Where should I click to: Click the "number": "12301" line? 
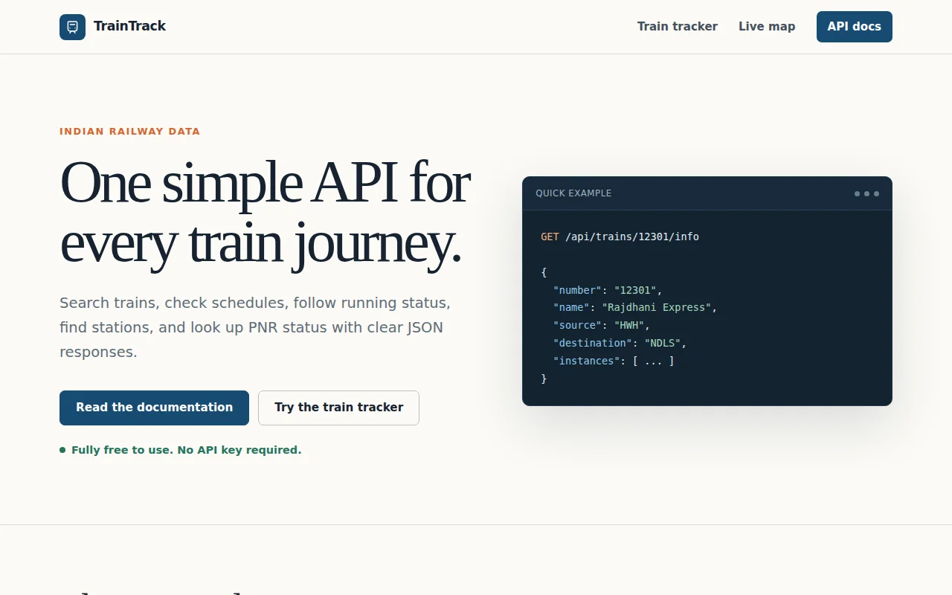click(x=608, y=290)
